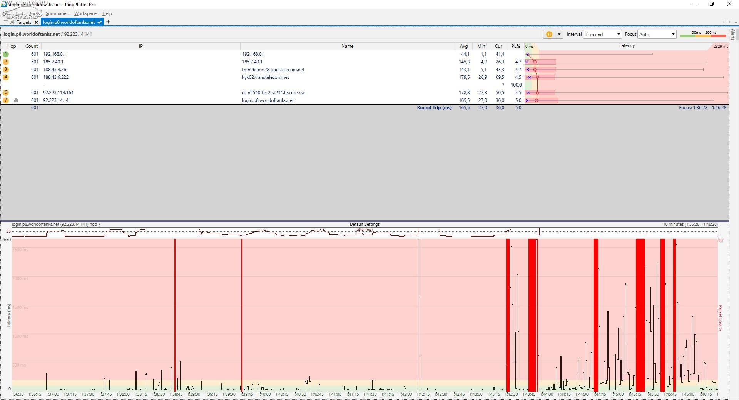Open the tab list dropdown arrow at far right
This screenshot has width=739, height=400.
[736, 22]
